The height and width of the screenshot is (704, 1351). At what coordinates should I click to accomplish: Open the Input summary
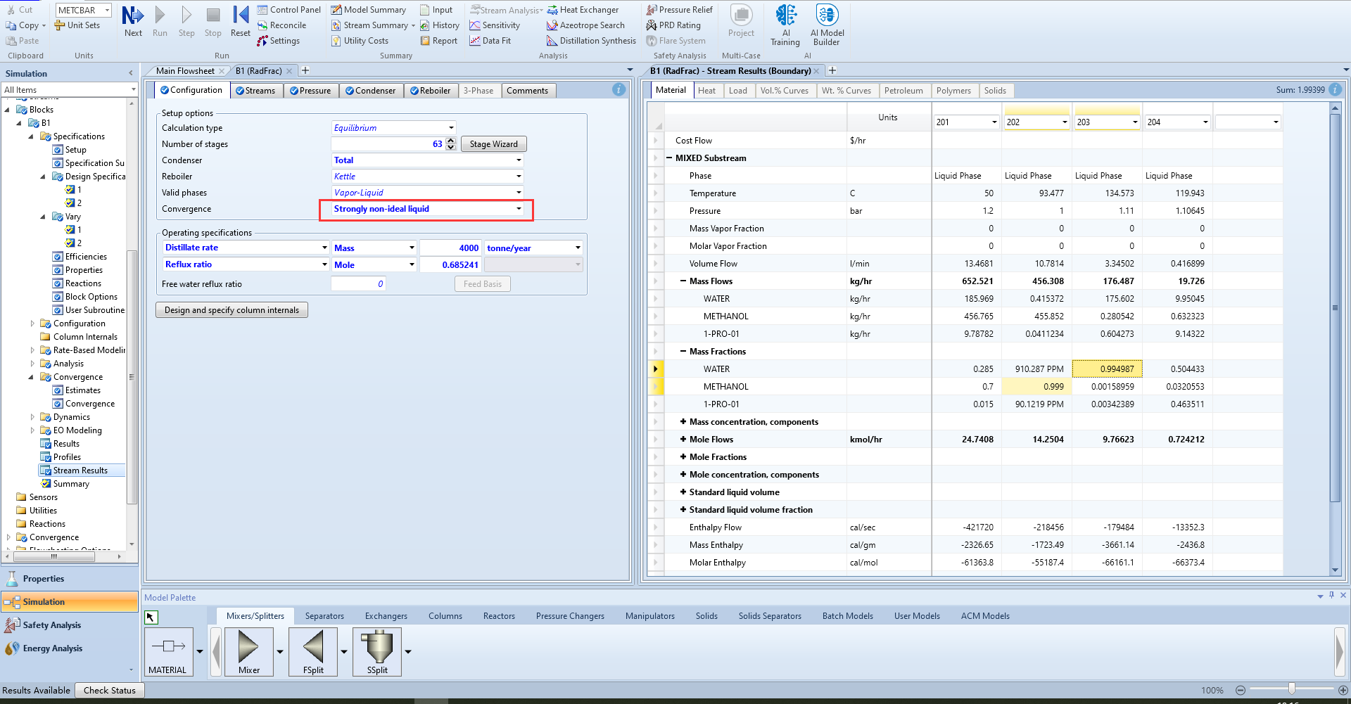pos(436,10)
